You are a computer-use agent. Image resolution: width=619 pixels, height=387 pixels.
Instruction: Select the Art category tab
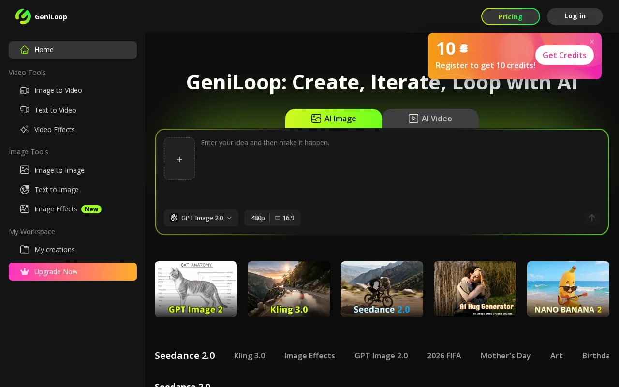point(557,356)
